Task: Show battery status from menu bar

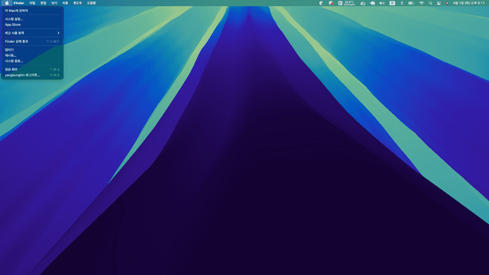Action: coord(411,3)
